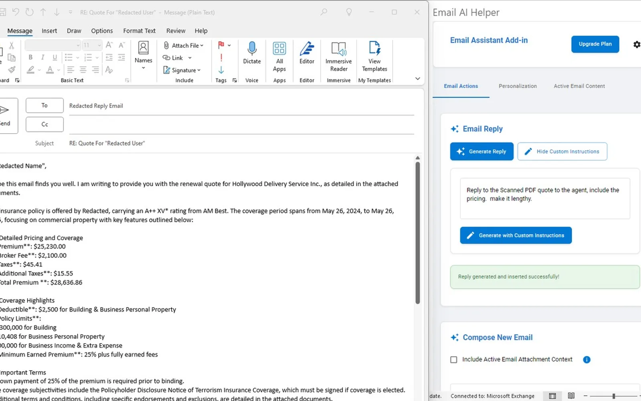
Task: Apply bold formatting
Action: (x=30, y=57)
